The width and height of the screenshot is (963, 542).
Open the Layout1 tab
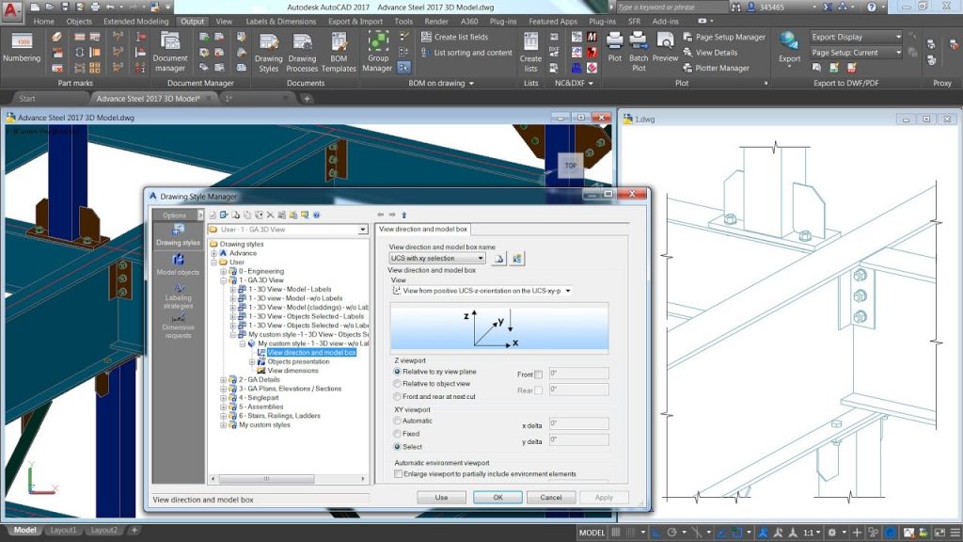(63, 530)
